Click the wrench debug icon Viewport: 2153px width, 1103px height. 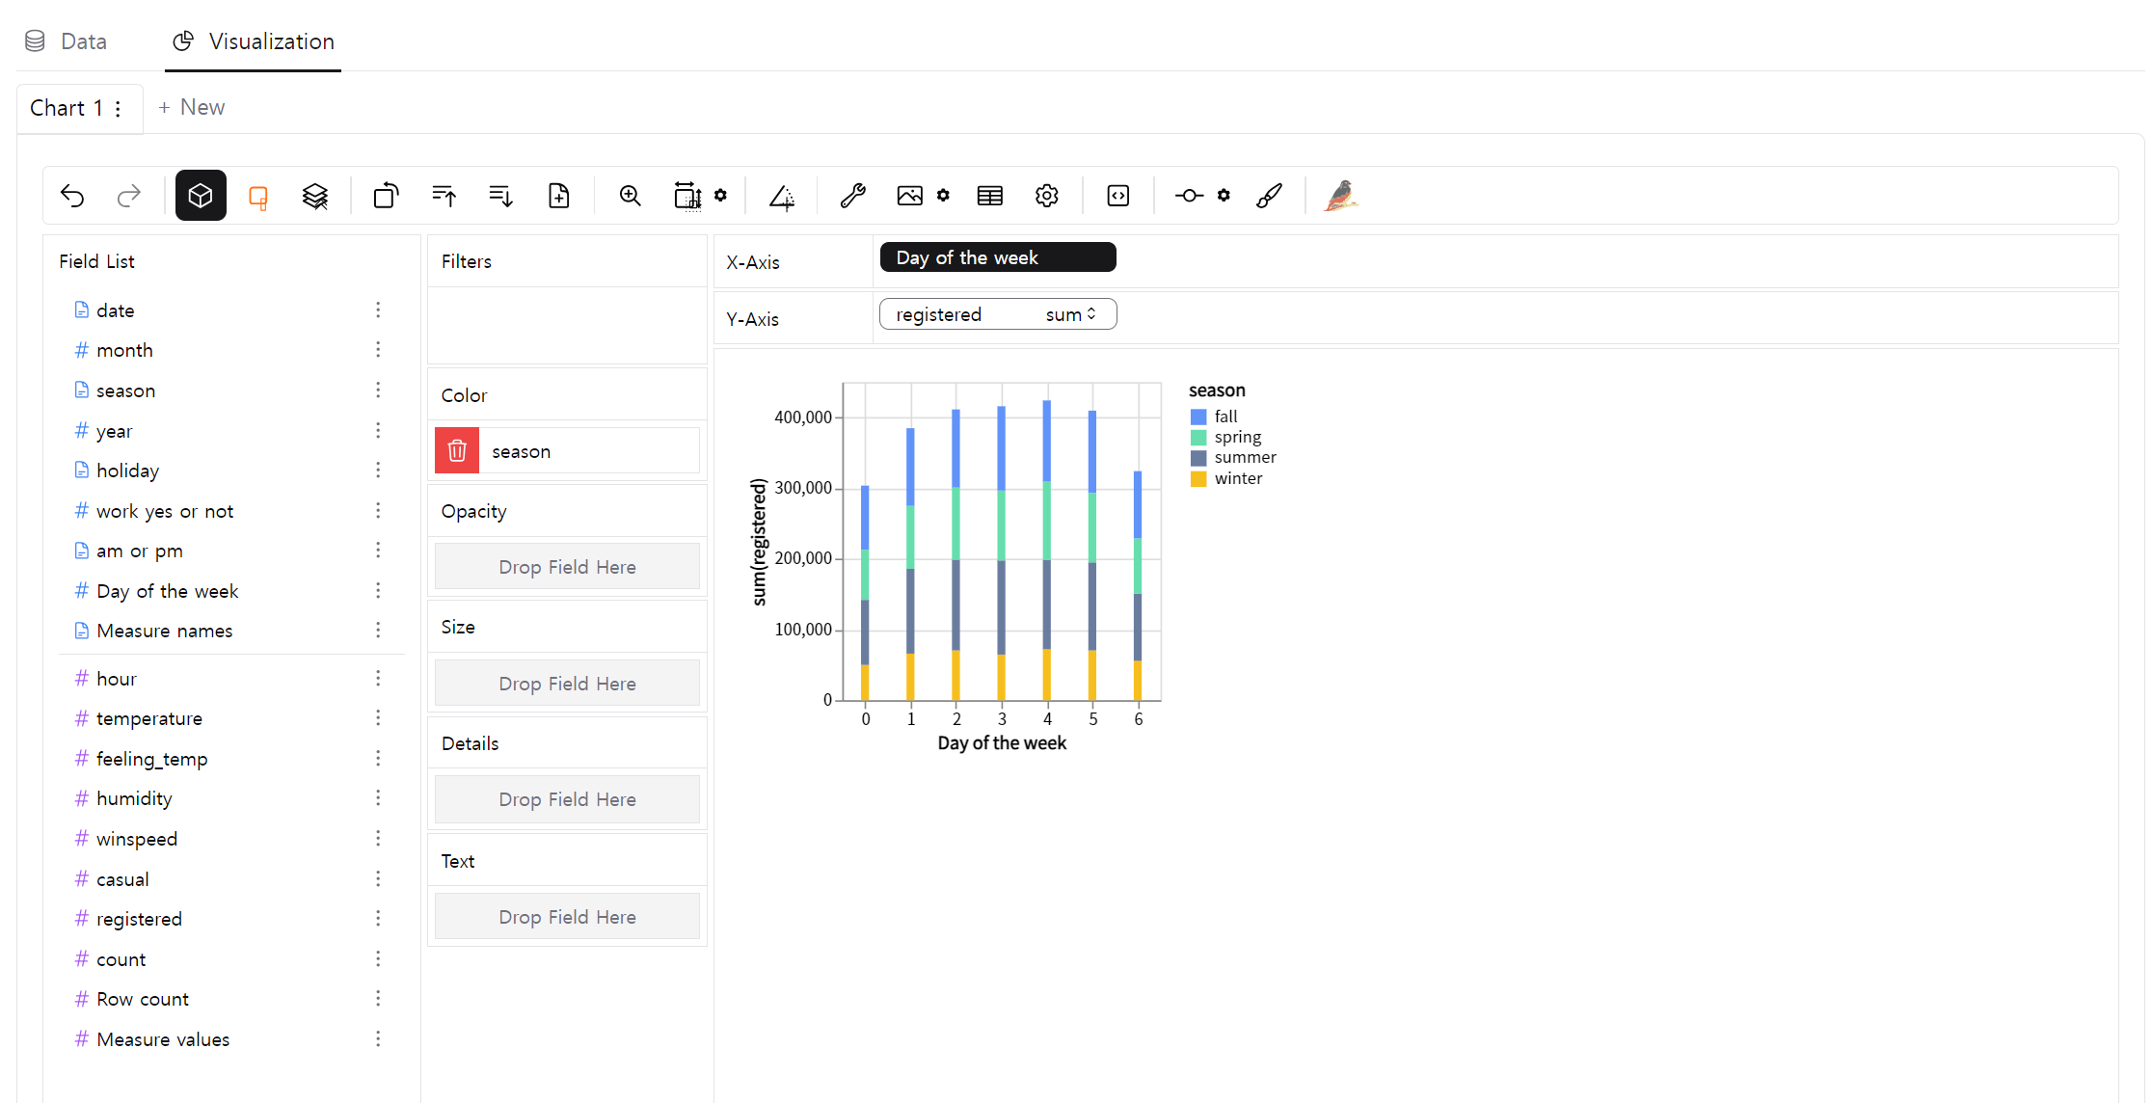coord(852,196)
